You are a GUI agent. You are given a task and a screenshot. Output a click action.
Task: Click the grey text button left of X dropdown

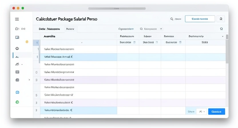pyautogui.click(x=191, y=111)
